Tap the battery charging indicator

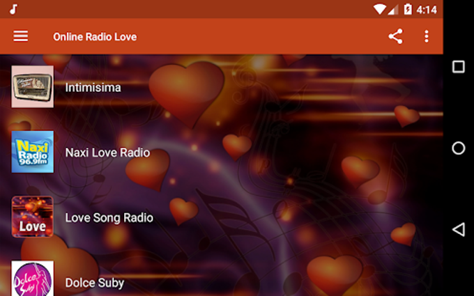click(408, 9)
